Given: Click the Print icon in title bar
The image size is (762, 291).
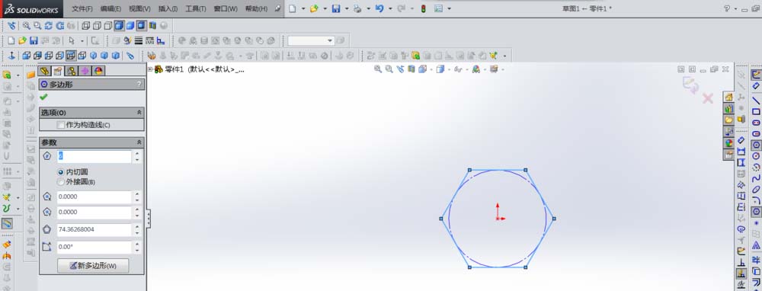Looking at the screenshot, I should pyautogui.click(x=357, y=8).
